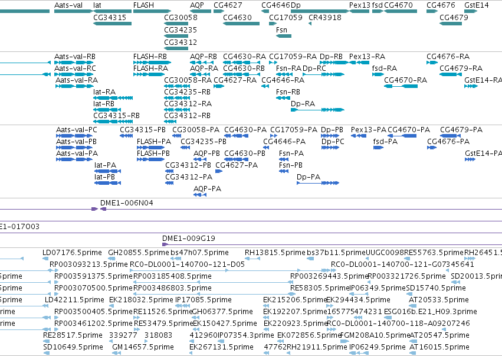Select the CR43918 gene label
Image resolution: width=502 pixels, height=356 pixels.
[325, 17]
